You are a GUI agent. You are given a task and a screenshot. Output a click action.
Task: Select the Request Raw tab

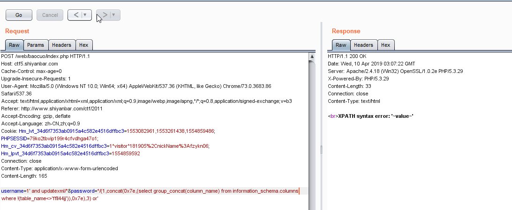pyautogui.click(x=15, y=45)
